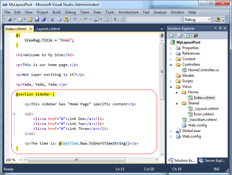Click the Save All toolbar icon

tap(44, 19)
